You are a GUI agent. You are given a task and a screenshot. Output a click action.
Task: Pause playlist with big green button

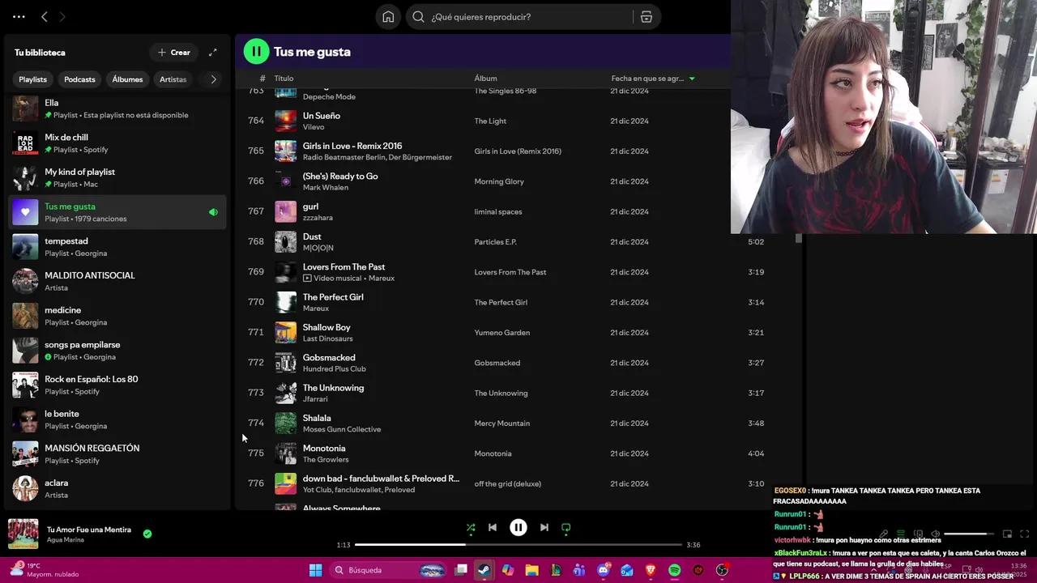pyautogui.click(x=256, y=52)
